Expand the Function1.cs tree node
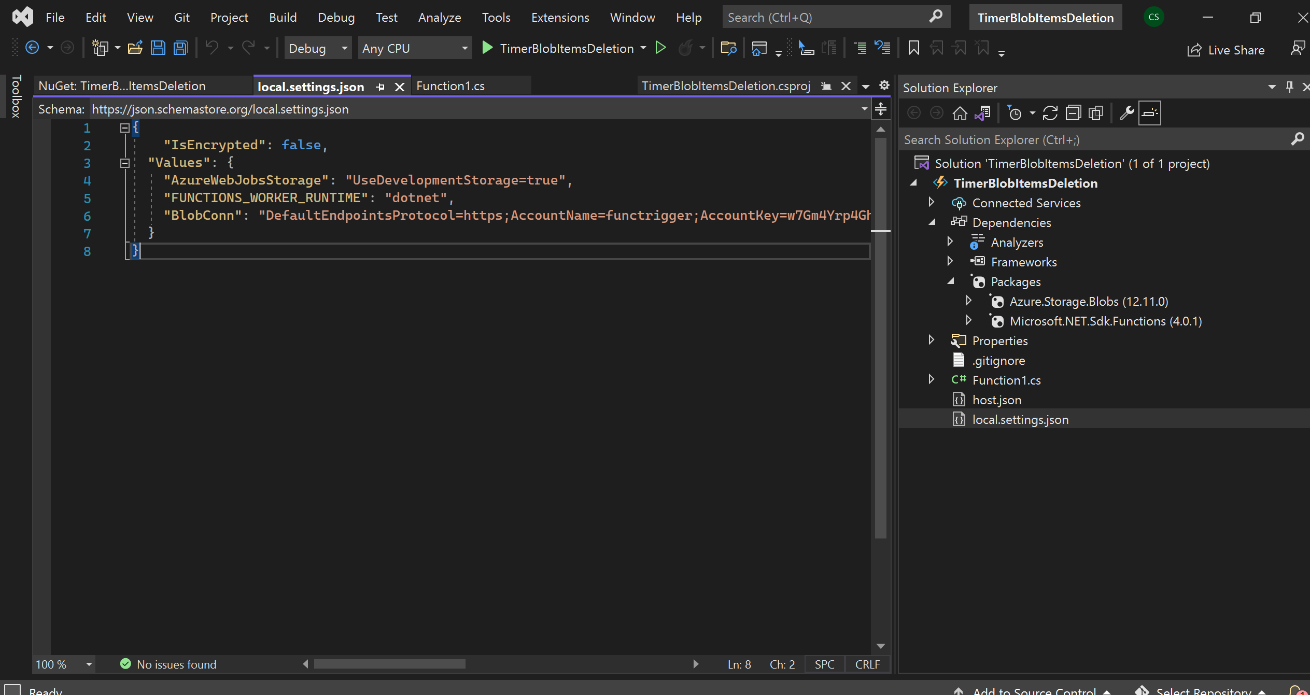This screenshot has width=1310, height=695. coord(931,380)
